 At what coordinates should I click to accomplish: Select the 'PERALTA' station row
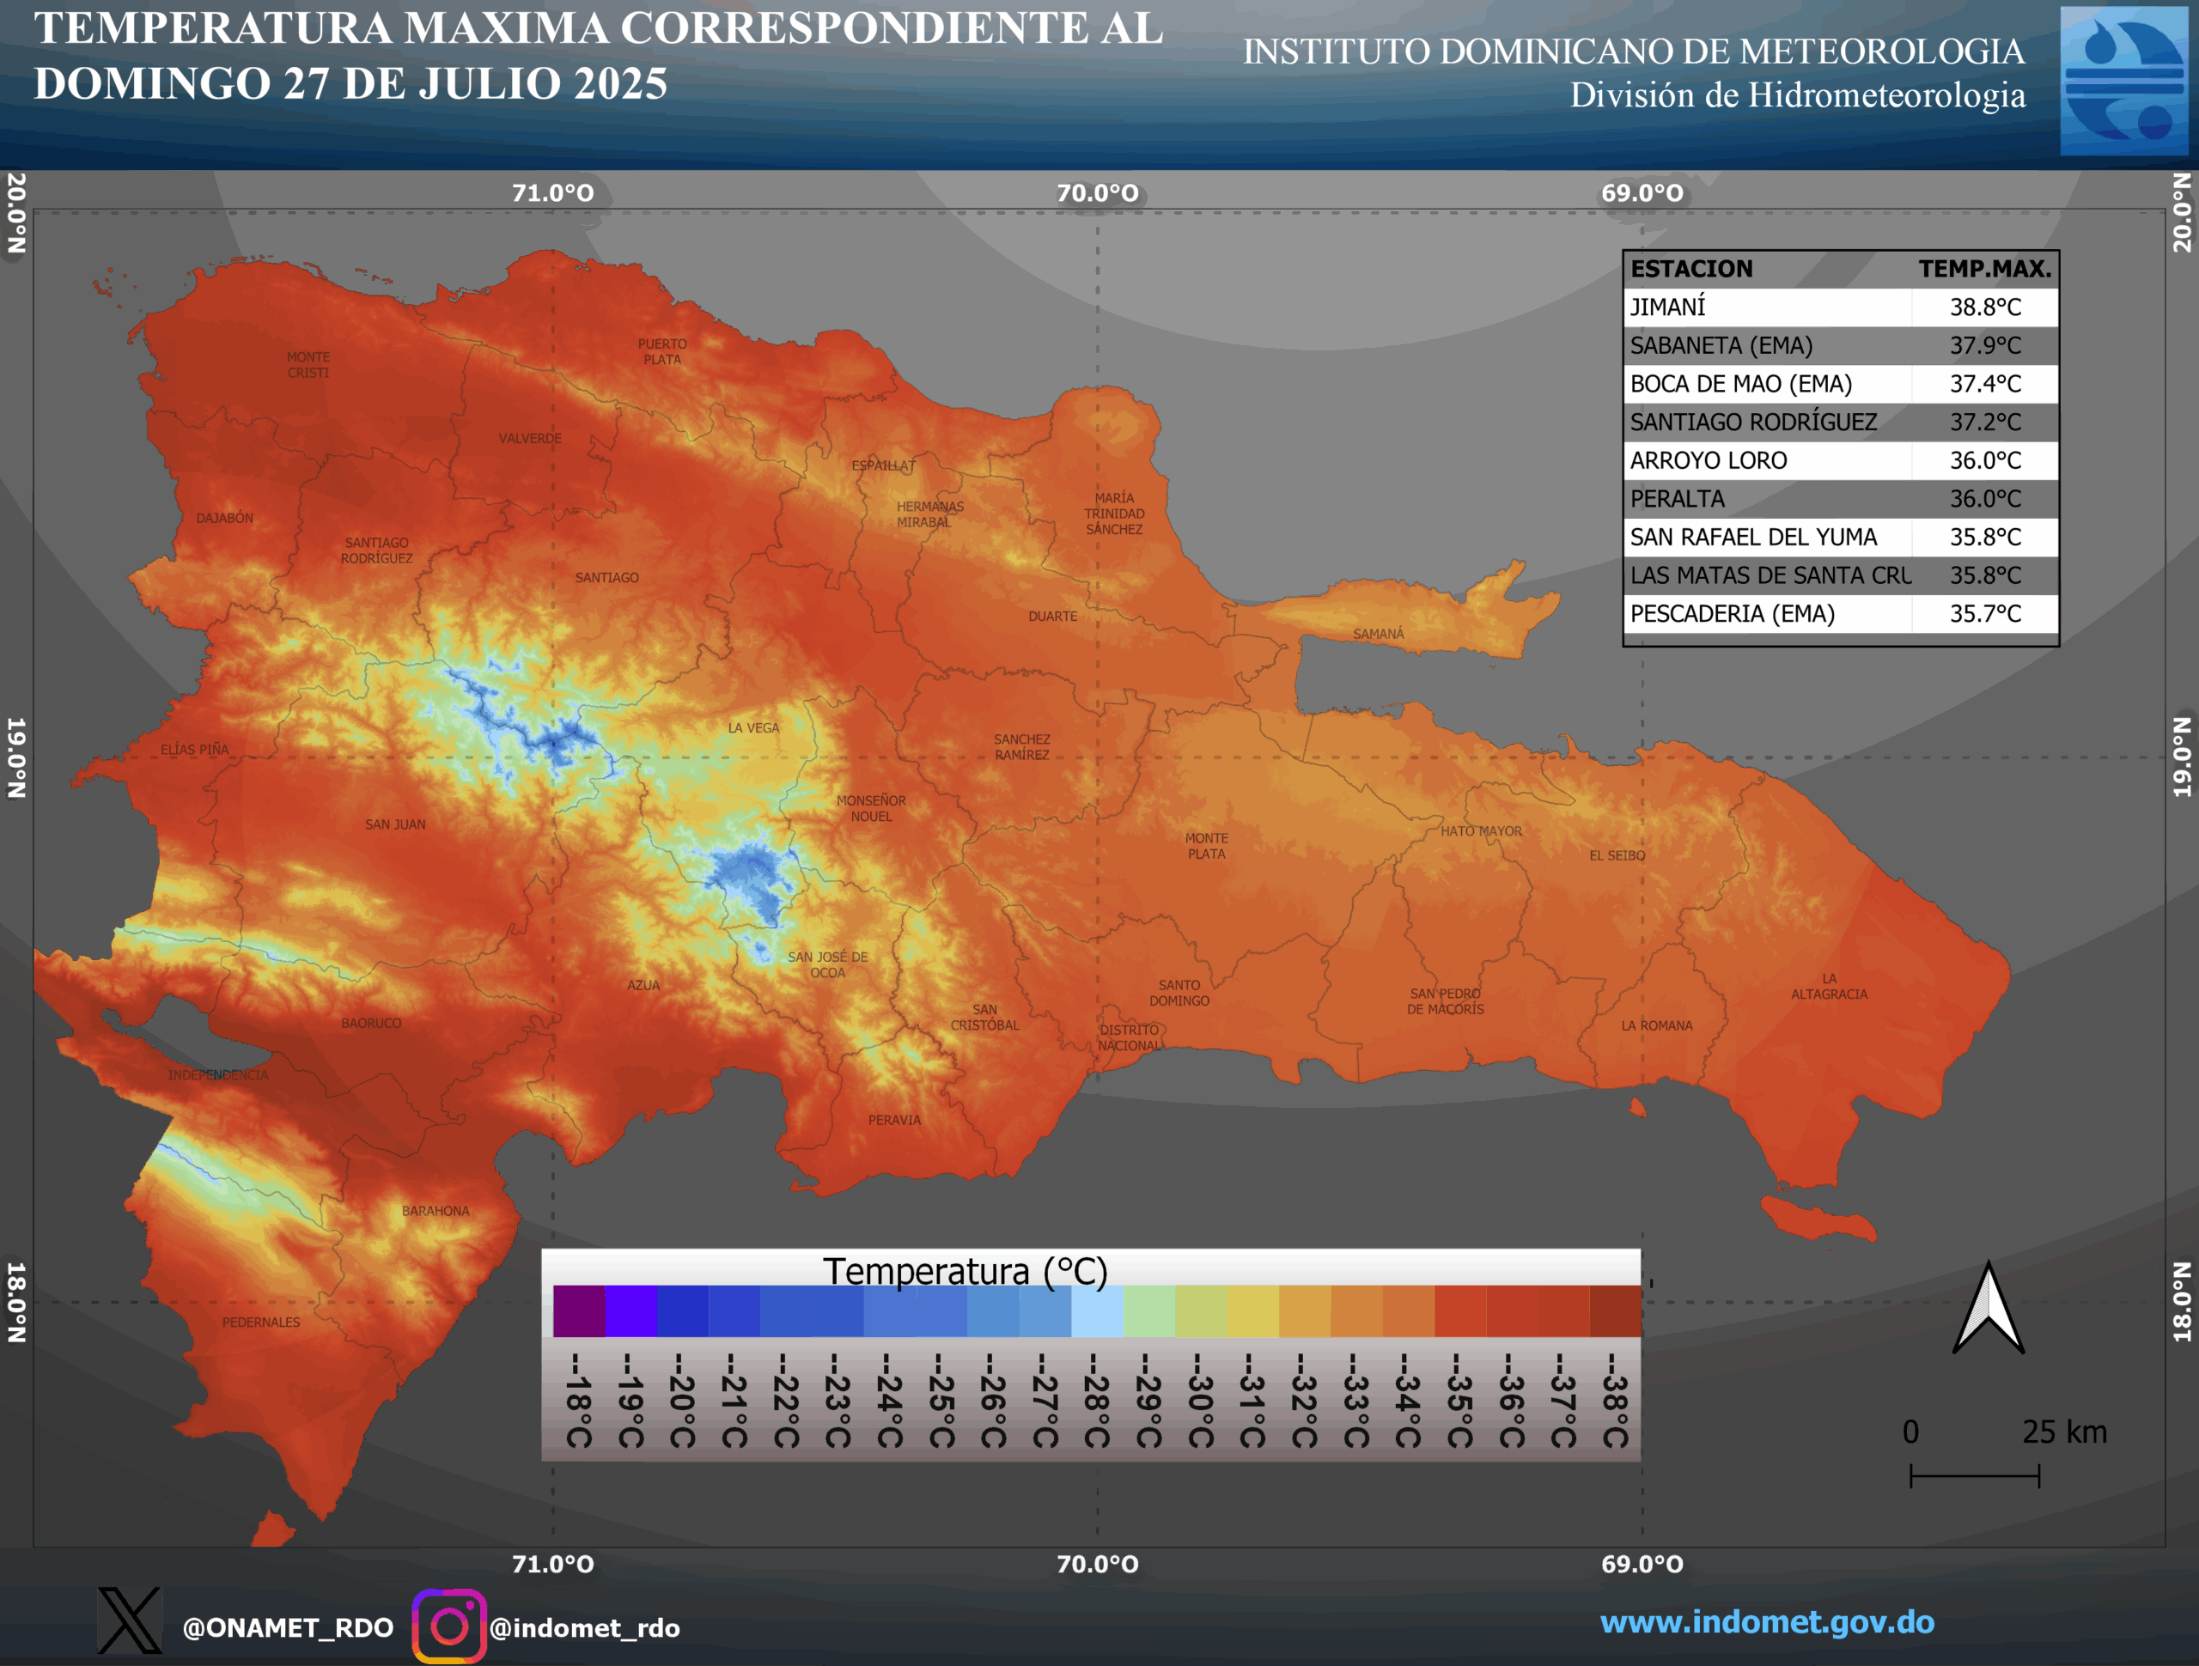coord(1841,499)
